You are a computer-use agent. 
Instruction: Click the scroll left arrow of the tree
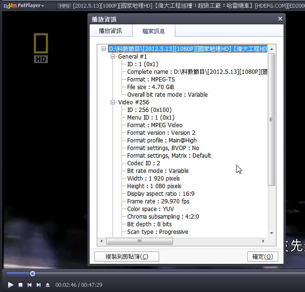click(102, 241)
